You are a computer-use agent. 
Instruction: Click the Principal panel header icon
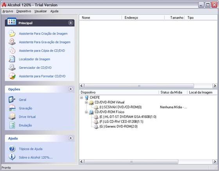click(12, 21)
